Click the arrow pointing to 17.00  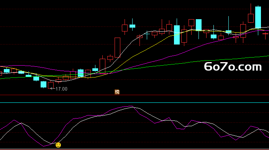click(52, 89)
